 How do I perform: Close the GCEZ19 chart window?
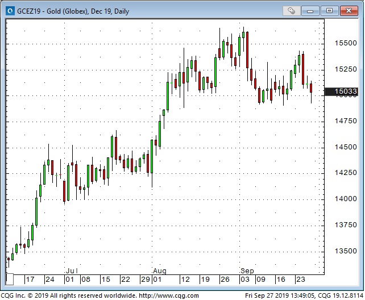pyautogui.click(x=349, y=11)
